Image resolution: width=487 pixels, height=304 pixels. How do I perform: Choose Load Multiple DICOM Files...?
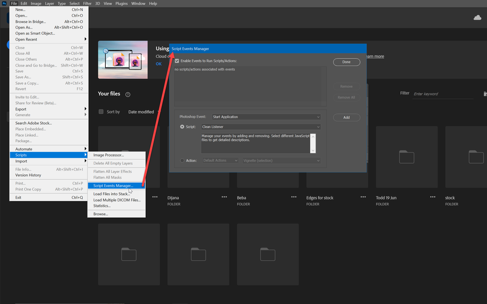[117, 200]
